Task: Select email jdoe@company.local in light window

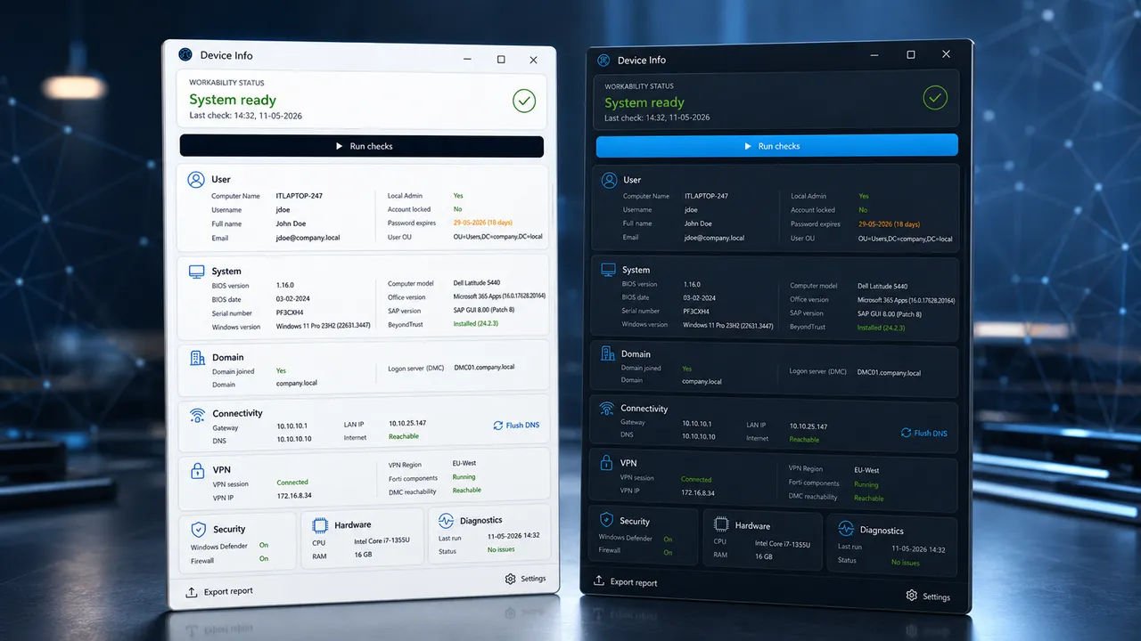Action: pos(308,238)
